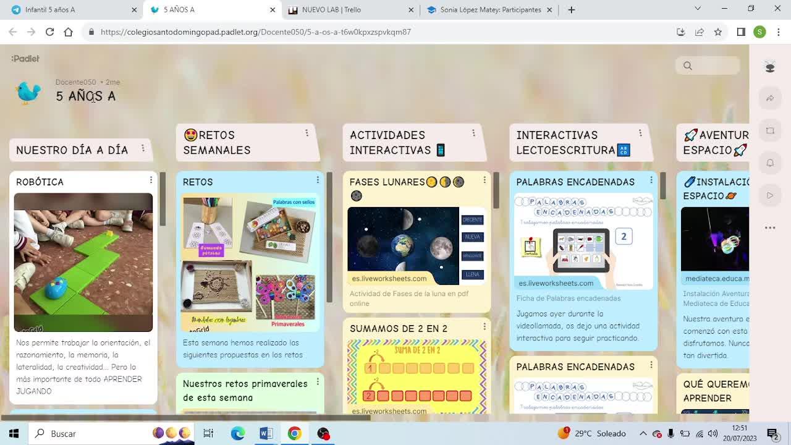
Task: Open the Chrome profile avatar
Action: coord(760,32)
